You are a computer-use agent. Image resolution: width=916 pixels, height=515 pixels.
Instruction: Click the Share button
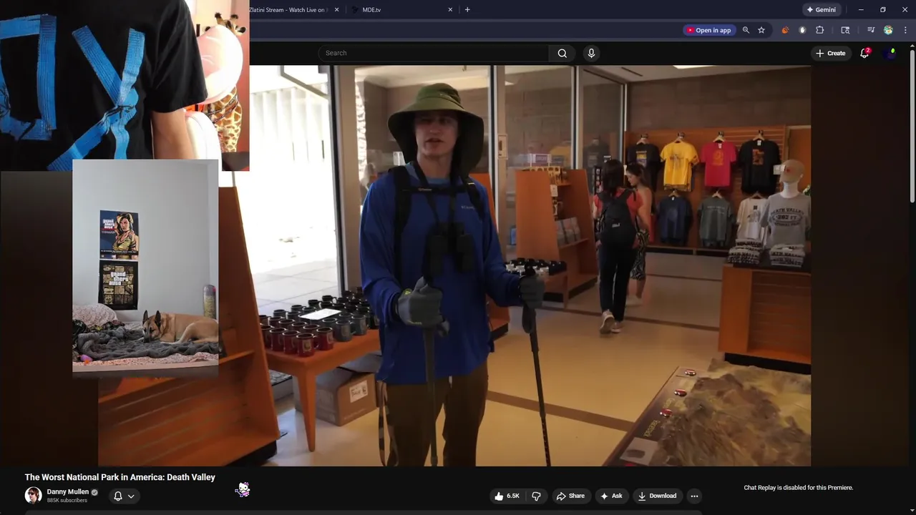point(570,496)
